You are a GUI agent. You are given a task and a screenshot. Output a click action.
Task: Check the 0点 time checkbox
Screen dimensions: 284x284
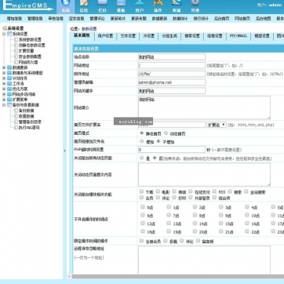tap(143, 207)
